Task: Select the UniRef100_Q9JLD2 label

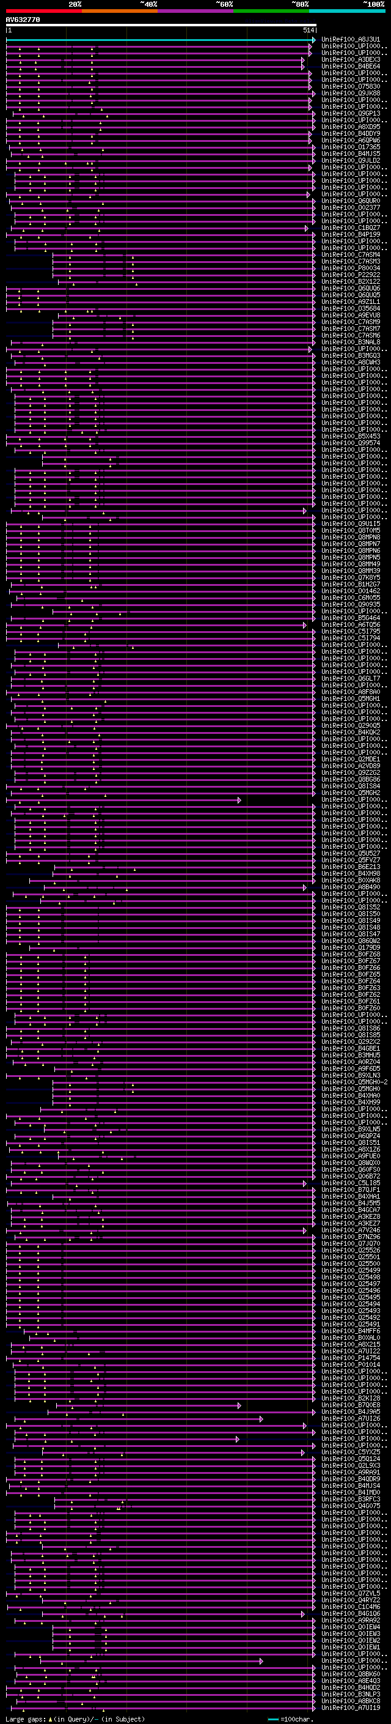Action: tap(351, 161)
